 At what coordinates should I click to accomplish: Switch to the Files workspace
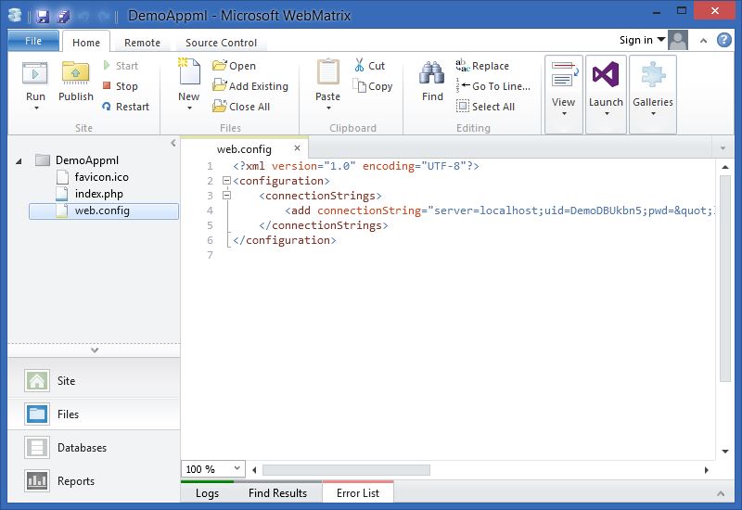click(x=94, y=414)
